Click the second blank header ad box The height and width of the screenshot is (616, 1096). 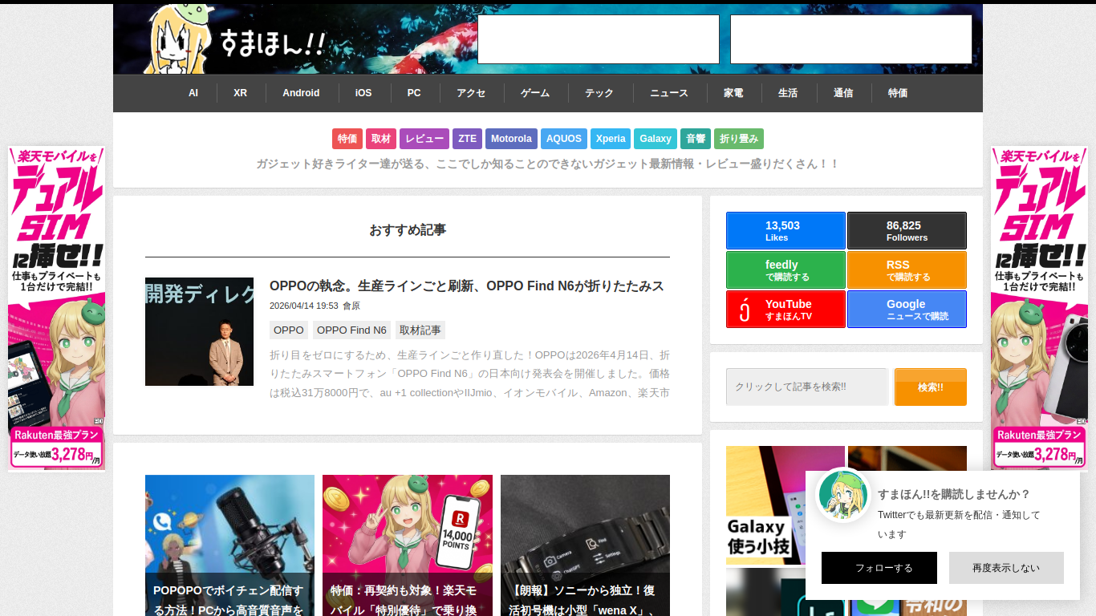(x=851, y=39)
